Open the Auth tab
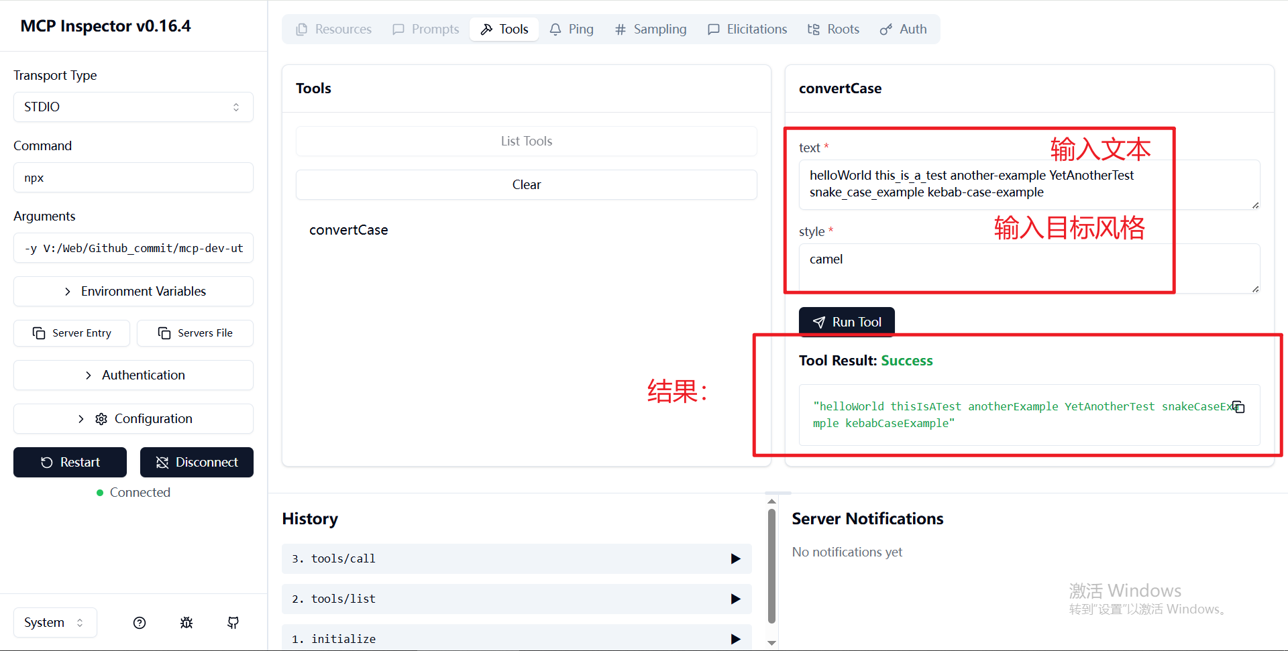 pyautogui.click(x=904, y=29)
